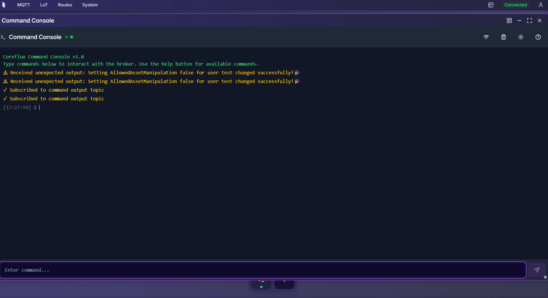
Task: Click the send command paper plane icon
Action: tap(537, 270)
